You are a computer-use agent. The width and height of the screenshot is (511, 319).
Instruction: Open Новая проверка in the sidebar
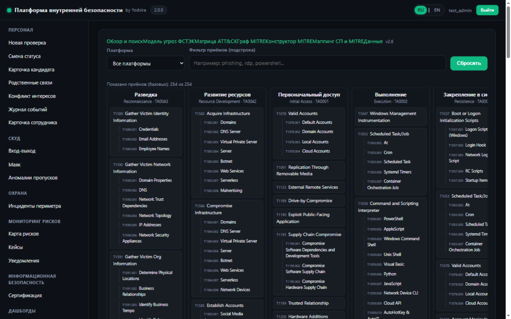(27, 43)
